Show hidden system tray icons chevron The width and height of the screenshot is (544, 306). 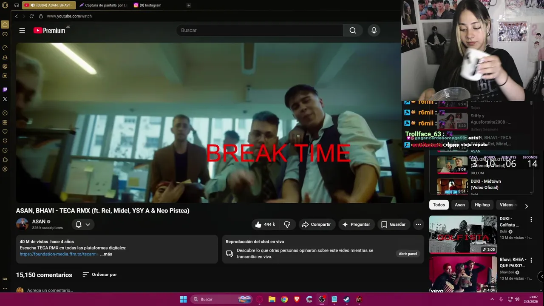click(492, 299)
